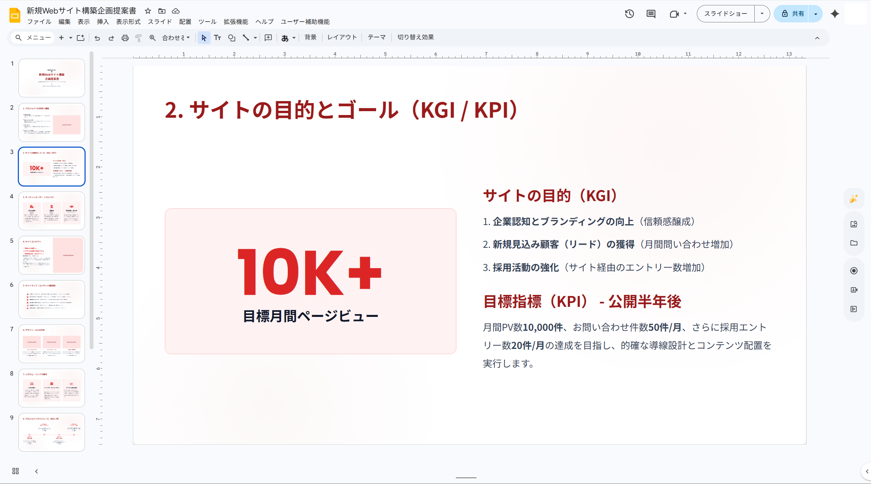Open the line tool dropdown
Image resolution: width=871 pixels, height=484 pixels.
(x=255, y=37)
